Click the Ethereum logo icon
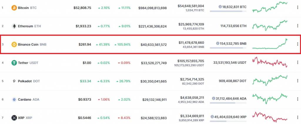The width and height of the screenshot is (301, 124). point(14,26)
